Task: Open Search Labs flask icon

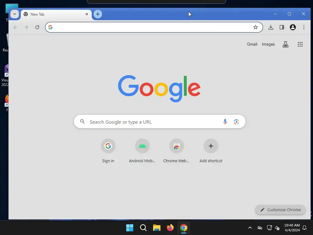Action: click(285, 44)
